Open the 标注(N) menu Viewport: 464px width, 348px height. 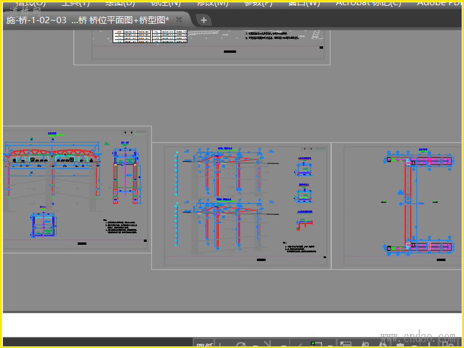(165, 3)
